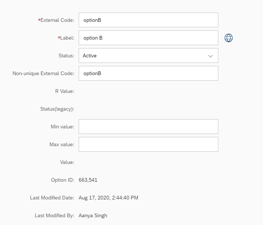Click the R Value label
This screenshot has width=263, height=225.
(x=65, y=91)
